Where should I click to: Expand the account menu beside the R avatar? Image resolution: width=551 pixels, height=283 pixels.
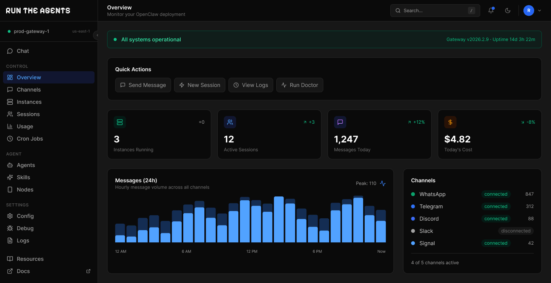click(540, 10)
